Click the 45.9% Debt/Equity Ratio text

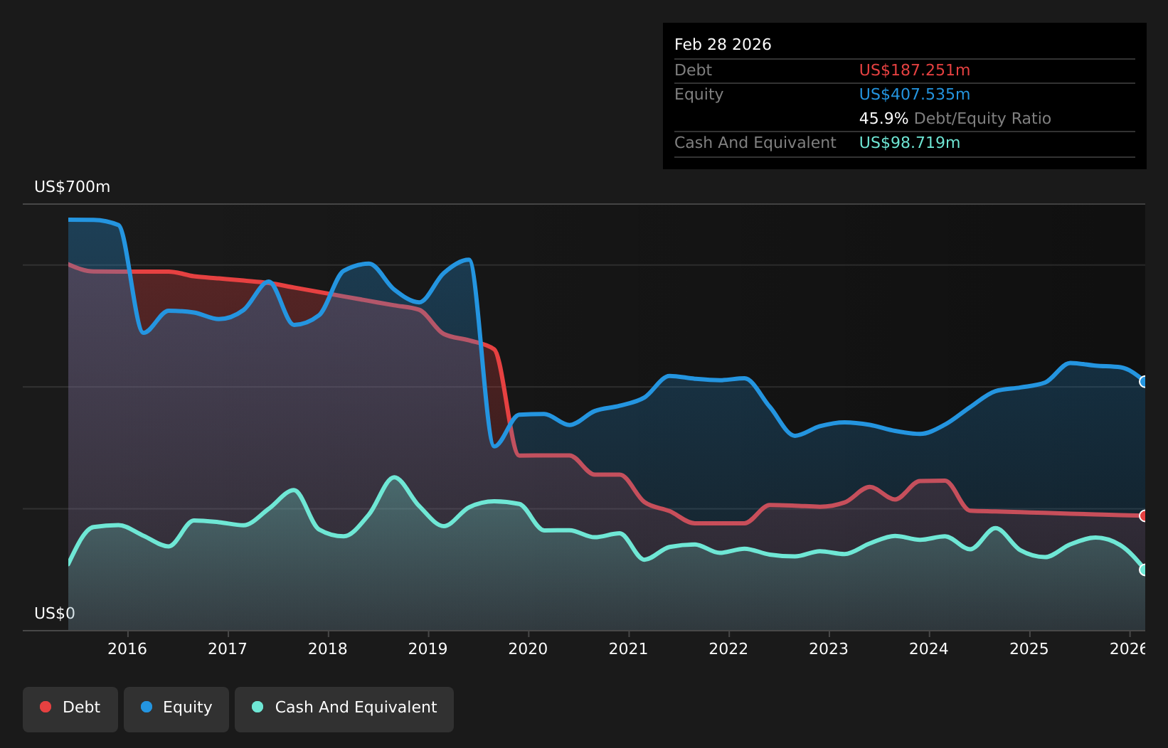coord(955,119)
